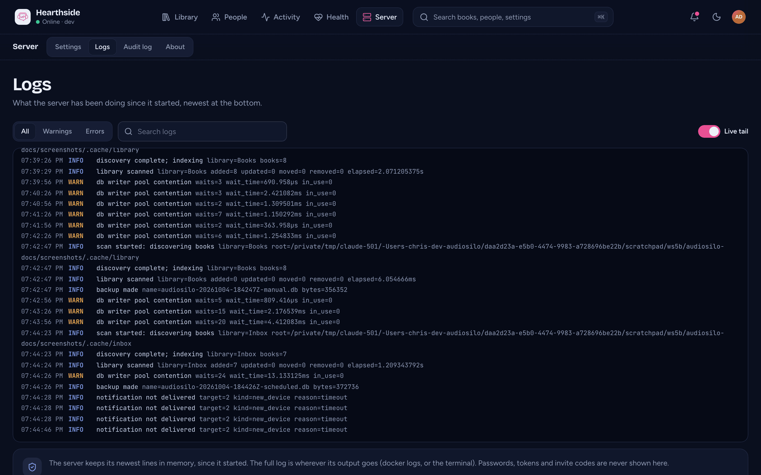Go to Health in the top navigation
761x475 pixels.
[331, 17]
